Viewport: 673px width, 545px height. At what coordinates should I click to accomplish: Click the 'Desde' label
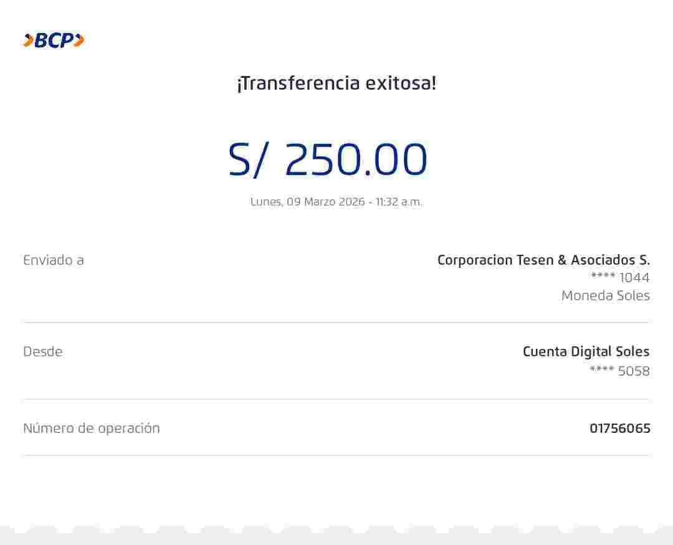point(43,351)
